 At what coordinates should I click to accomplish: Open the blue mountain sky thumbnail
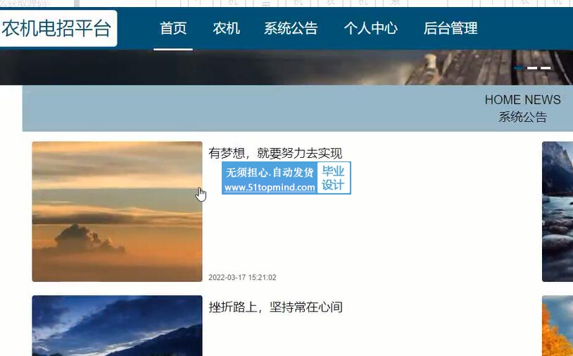[117, 326]
